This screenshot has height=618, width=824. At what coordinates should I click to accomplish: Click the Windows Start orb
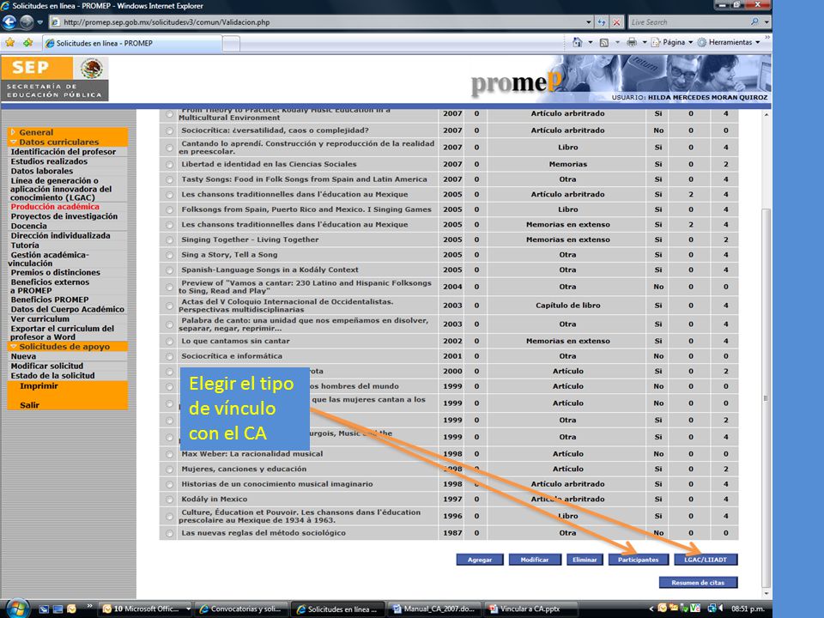coord(17,609)
